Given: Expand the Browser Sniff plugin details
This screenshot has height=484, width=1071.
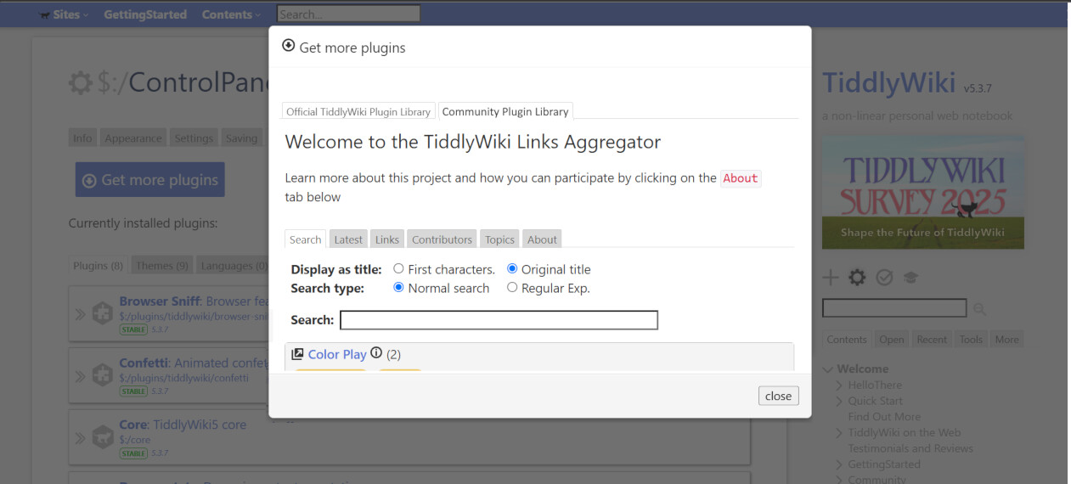Looking at the screenshot, I should (x=81, y=314).
